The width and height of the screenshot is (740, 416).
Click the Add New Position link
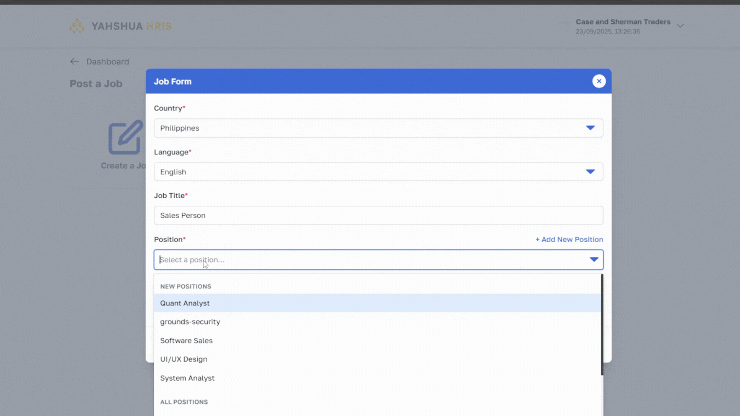click(x=569, y=239)
